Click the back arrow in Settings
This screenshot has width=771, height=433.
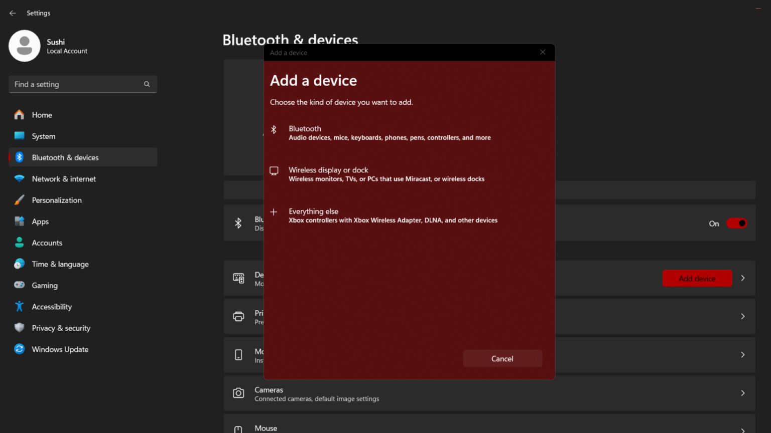(12, 13)
